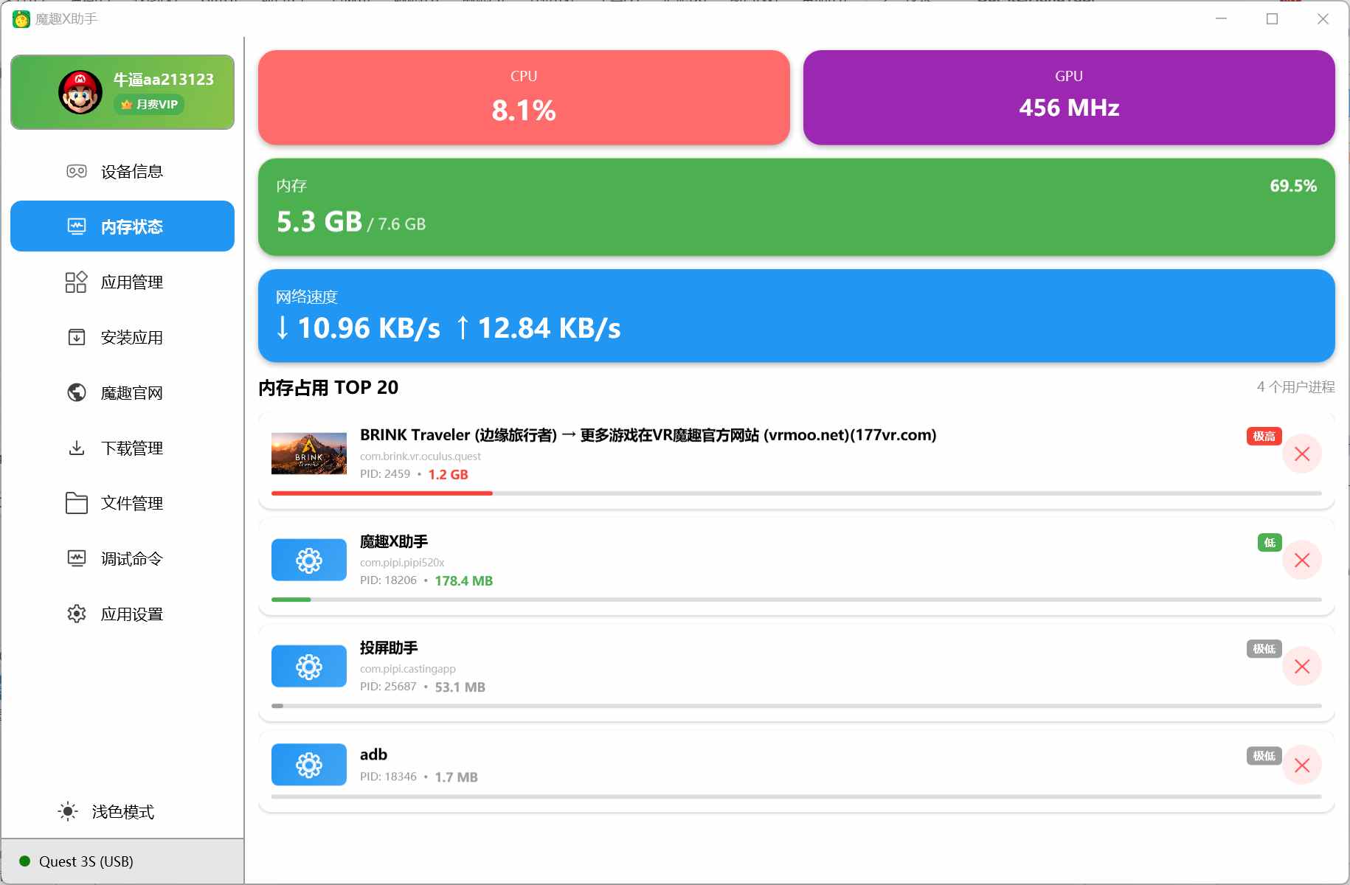Open the 调试命令 debug commands panel

coord(122,558)
